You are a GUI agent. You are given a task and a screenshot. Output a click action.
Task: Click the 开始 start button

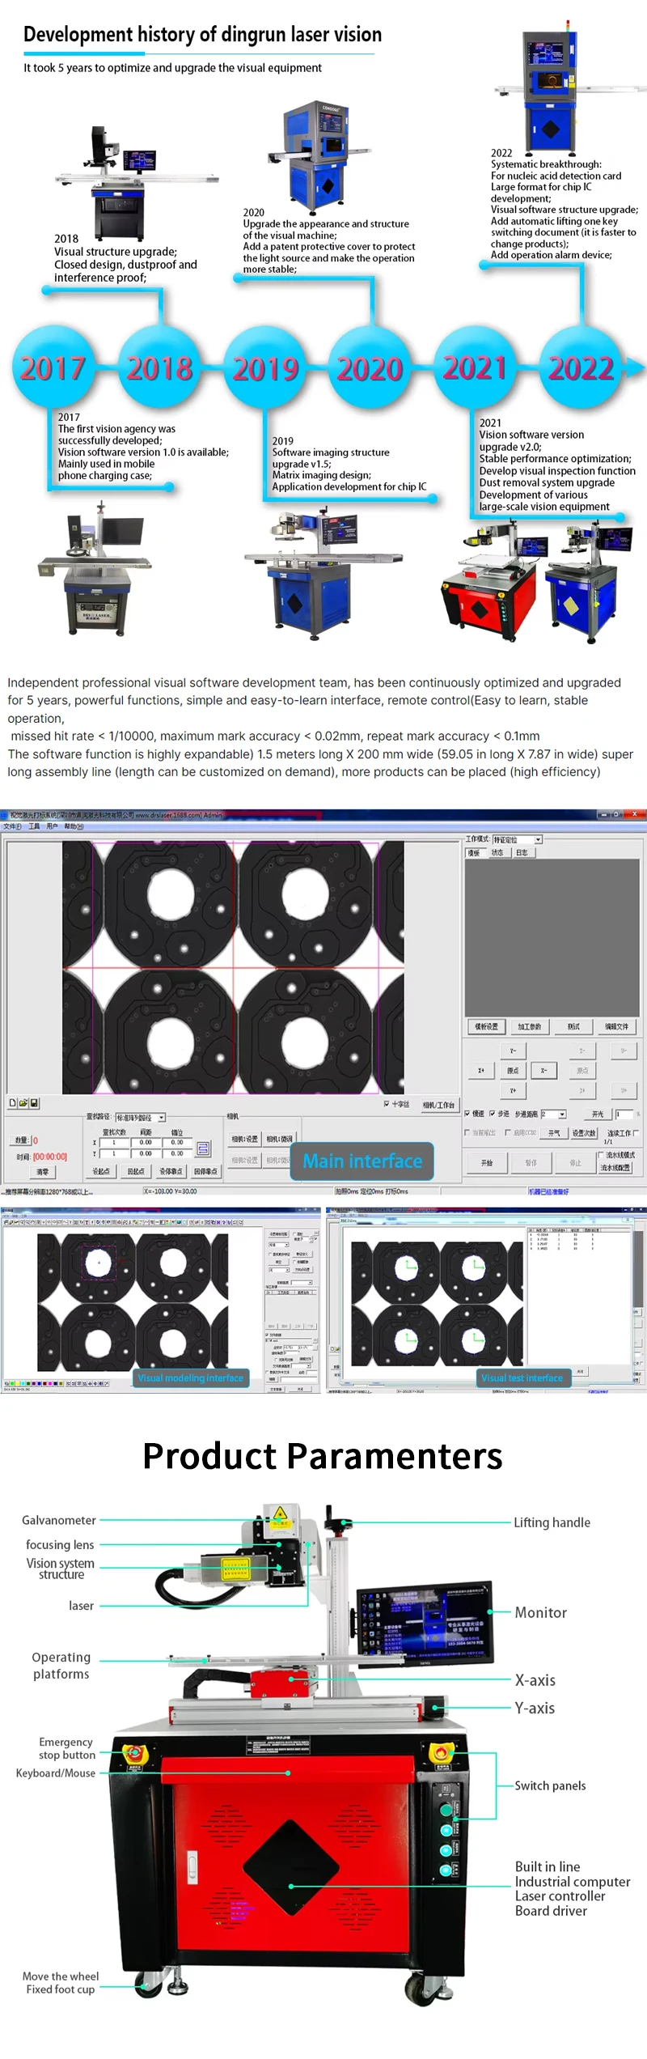pos(487,1162)
